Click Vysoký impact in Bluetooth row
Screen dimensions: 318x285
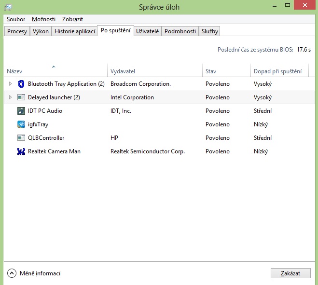(x=263, y=84)
